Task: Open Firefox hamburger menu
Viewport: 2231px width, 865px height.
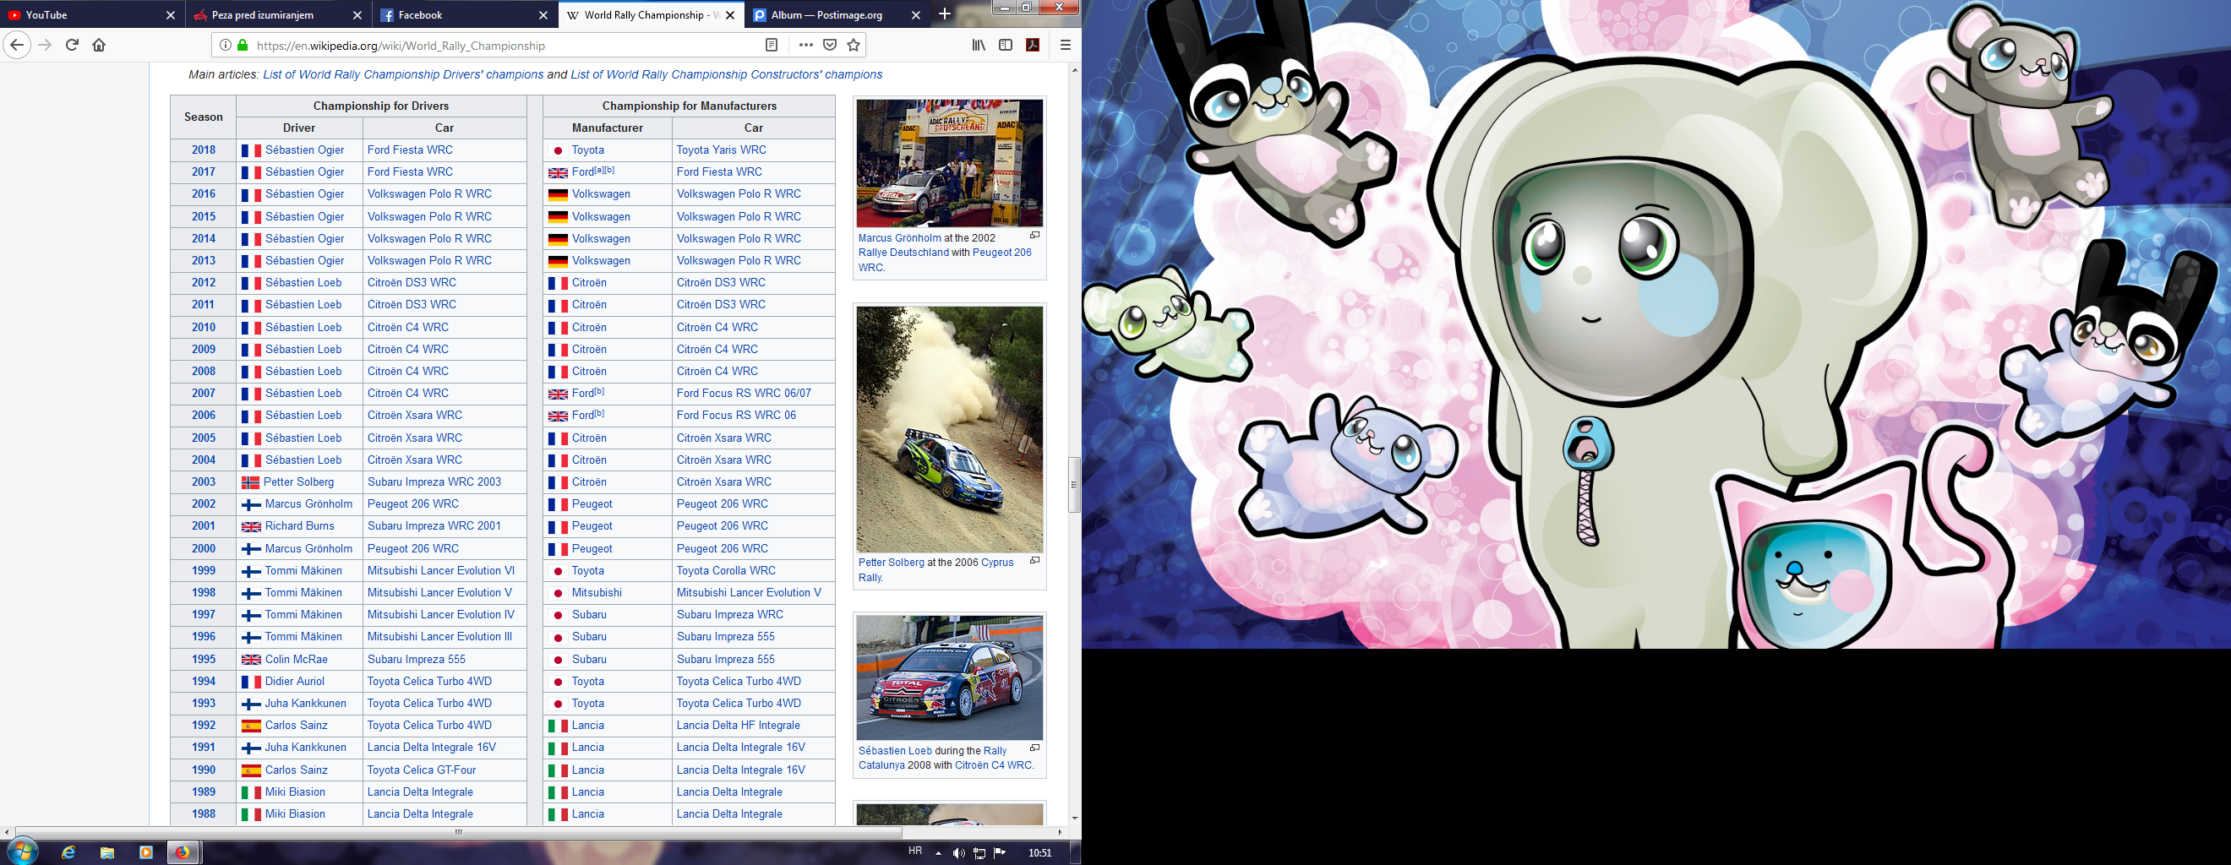Action: (x=1066, y=45)
